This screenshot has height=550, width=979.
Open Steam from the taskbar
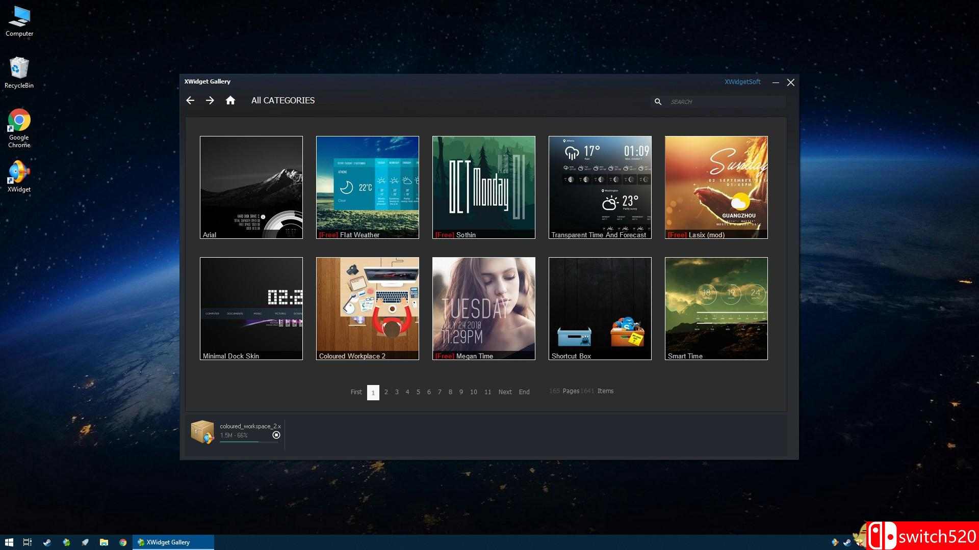pyautogui.click(x=47, y=542)
